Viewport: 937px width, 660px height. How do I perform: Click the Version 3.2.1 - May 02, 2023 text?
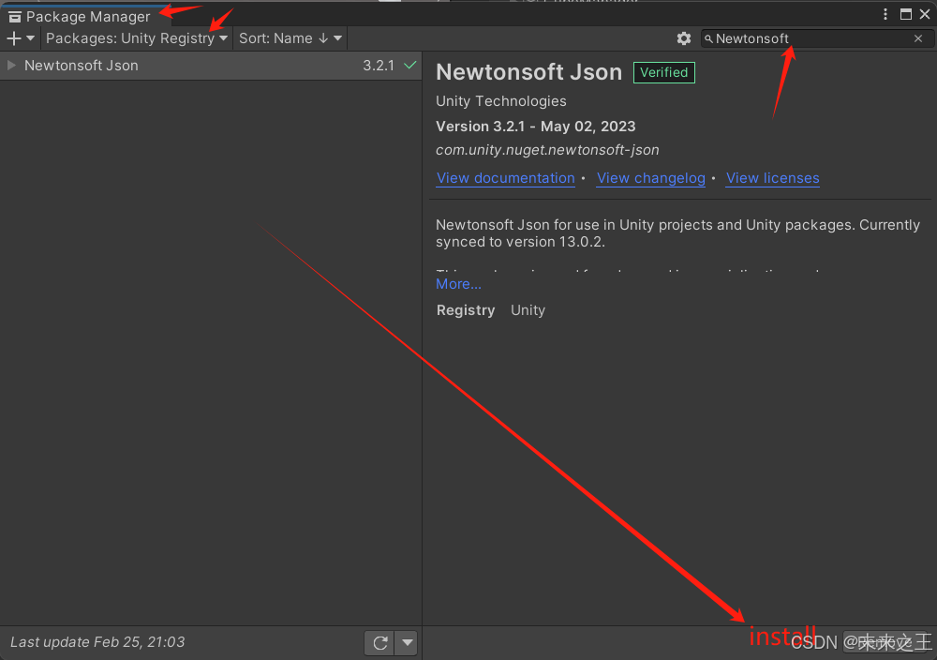coord(535,127)
